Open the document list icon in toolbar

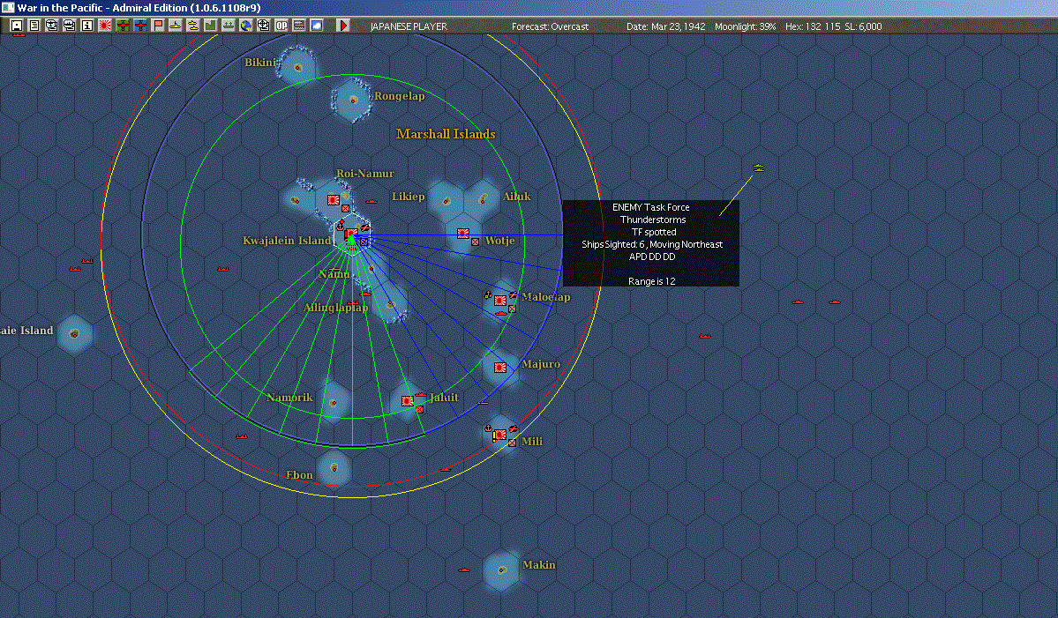(34, 26)
